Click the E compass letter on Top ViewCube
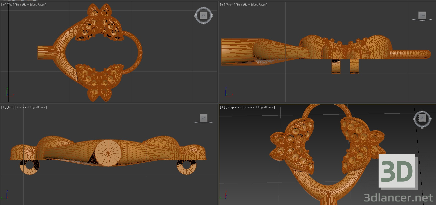This screenshot has height=205, width=436. point(212,16)
